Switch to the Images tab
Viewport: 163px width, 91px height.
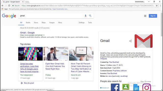52,22
